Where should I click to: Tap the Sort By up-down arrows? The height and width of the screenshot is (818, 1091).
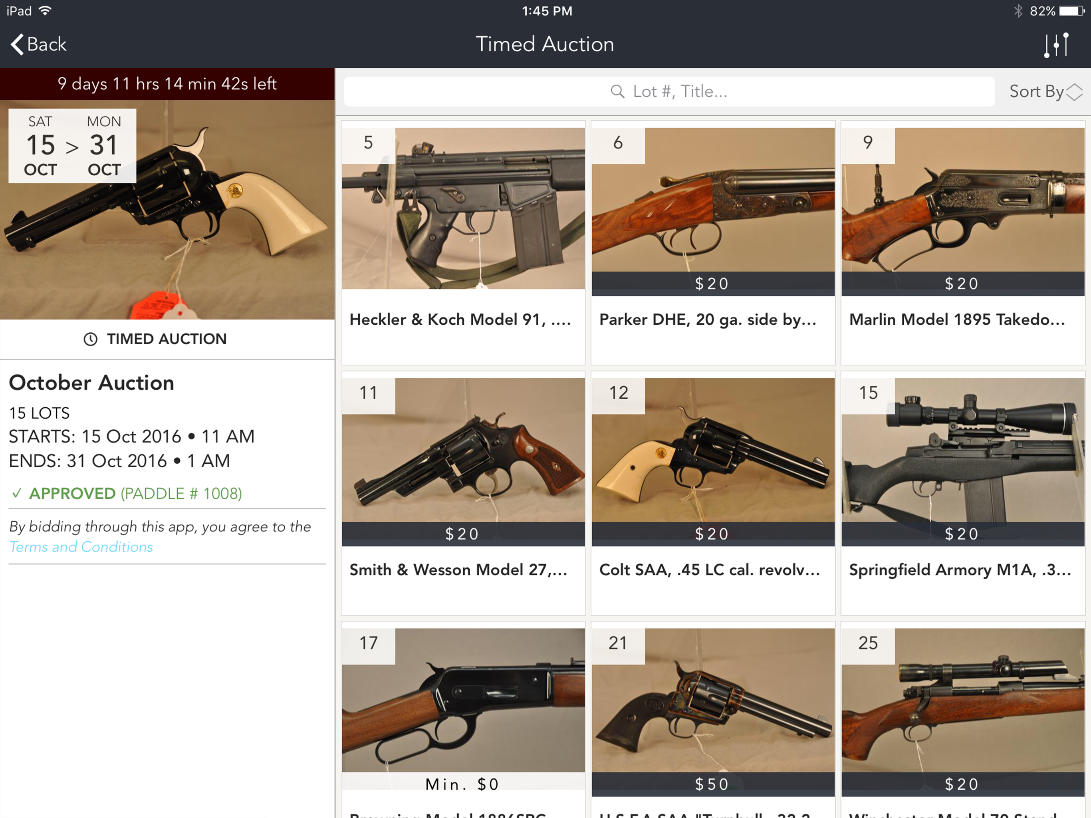point(1074,92)
